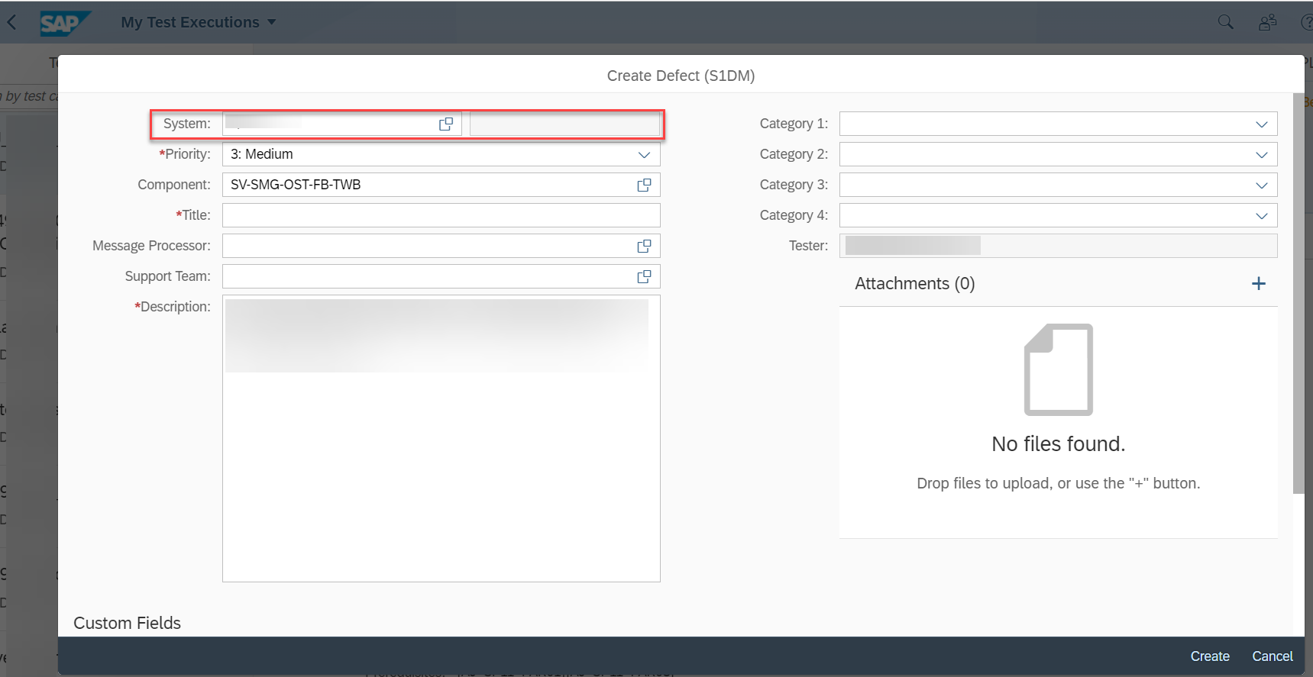
Task: Open value help for Support Team field
Action: click(x=645, y=276)
